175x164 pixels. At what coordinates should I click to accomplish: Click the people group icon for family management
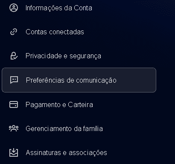tap(14, 128)
